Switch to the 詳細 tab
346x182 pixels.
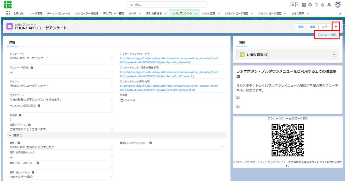coord(12,43)
